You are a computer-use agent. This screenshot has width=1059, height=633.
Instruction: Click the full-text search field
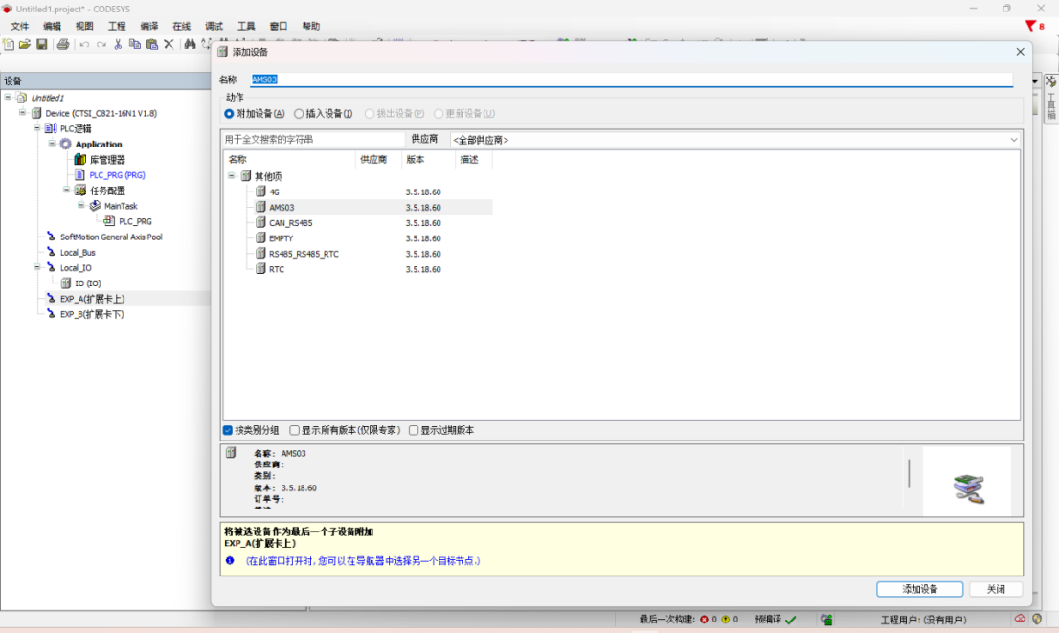click(x=314, y=139)
